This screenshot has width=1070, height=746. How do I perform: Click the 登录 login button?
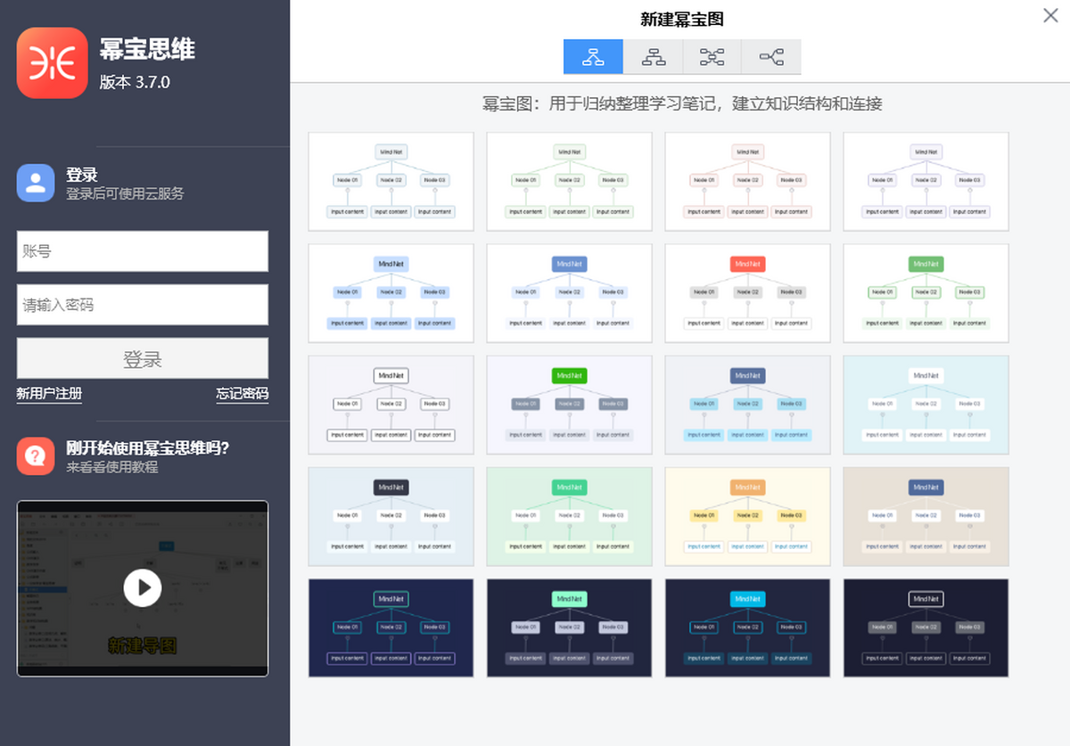(143, 358)
